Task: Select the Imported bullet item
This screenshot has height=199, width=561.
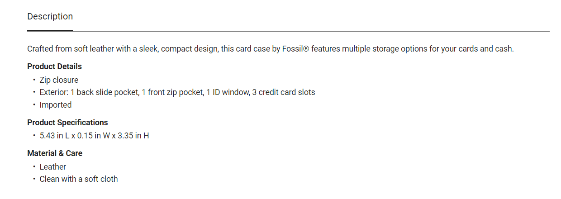Action: (56, 105)
